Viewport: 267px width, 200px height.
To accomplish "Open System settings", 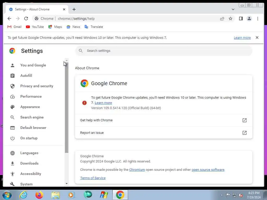I will (26, 184).
